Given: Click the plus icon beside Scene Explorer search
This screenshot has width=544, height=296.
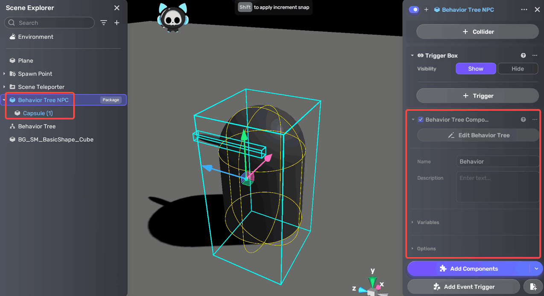Looking at the screenshot, I should 117,23.
